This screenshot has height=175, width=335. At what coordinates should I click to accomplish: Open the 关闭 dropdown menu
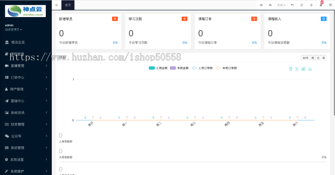tap(281, 5)
